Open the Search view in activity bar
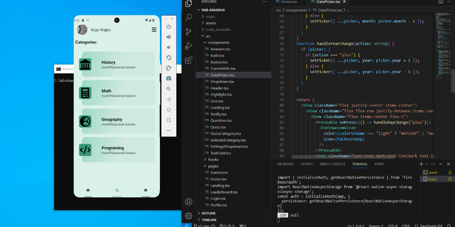 (189, 17)
